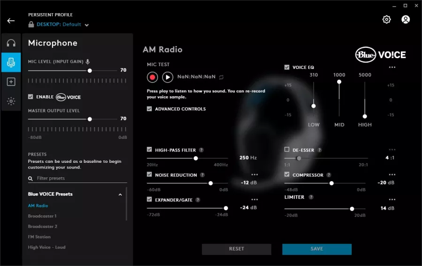Show help for High-Pass Filter

pyautogui.click(x=201, y=150)
